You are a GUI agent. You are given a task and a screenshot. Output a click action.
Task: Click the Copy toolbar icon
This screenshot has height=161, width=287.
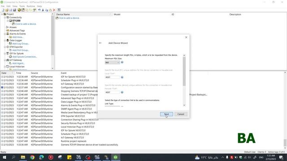click(47, 10)
